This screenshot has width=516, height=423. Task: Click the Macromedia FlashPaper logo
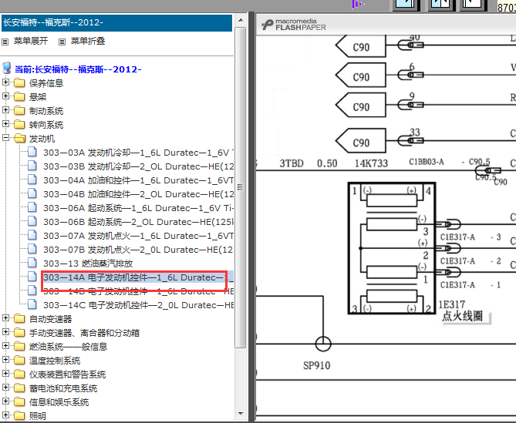click(294, 25)
